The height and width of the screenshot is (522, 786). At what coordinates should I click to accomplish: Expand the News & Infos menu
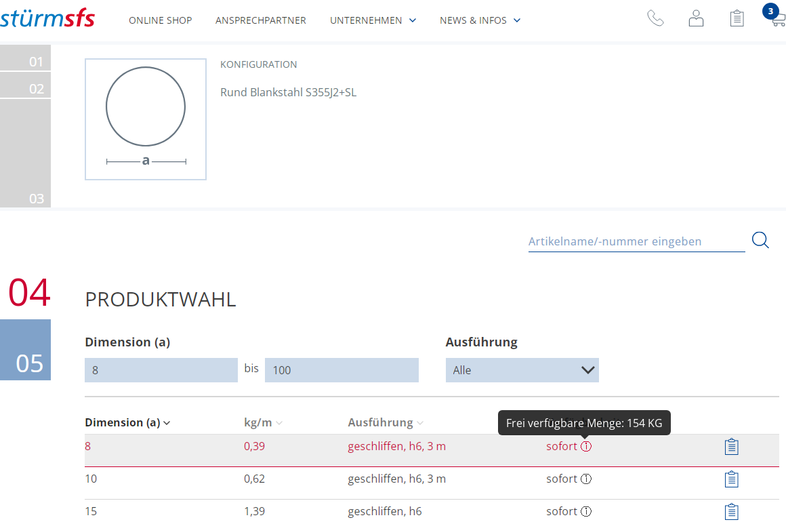pos(480,20)
